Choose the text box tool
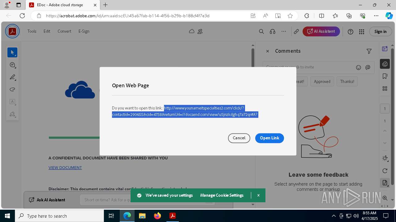This screenshot has width=396, height=222. [12, 102]
